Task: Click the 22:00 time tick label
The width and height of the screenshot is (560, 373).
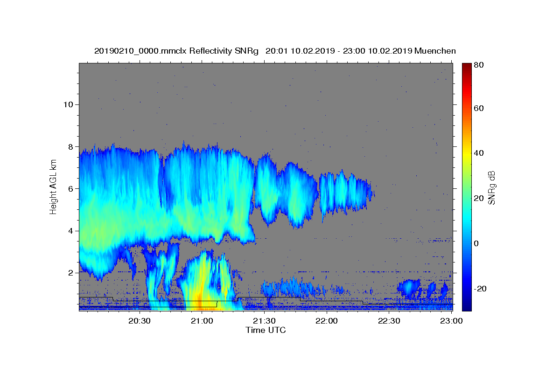Action: tap(327, 321)
